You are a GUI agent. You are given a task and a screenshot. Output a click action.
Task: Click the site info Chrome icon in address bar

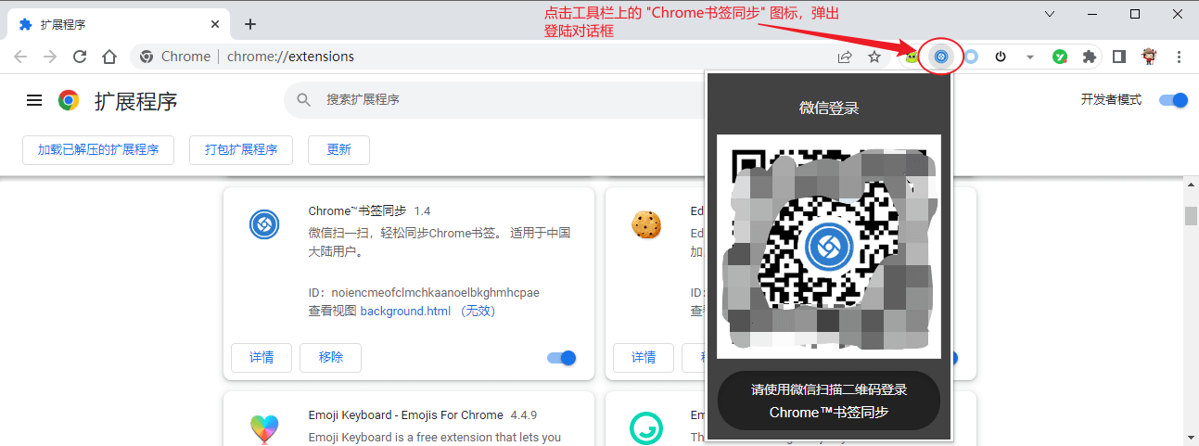point(147,57)
